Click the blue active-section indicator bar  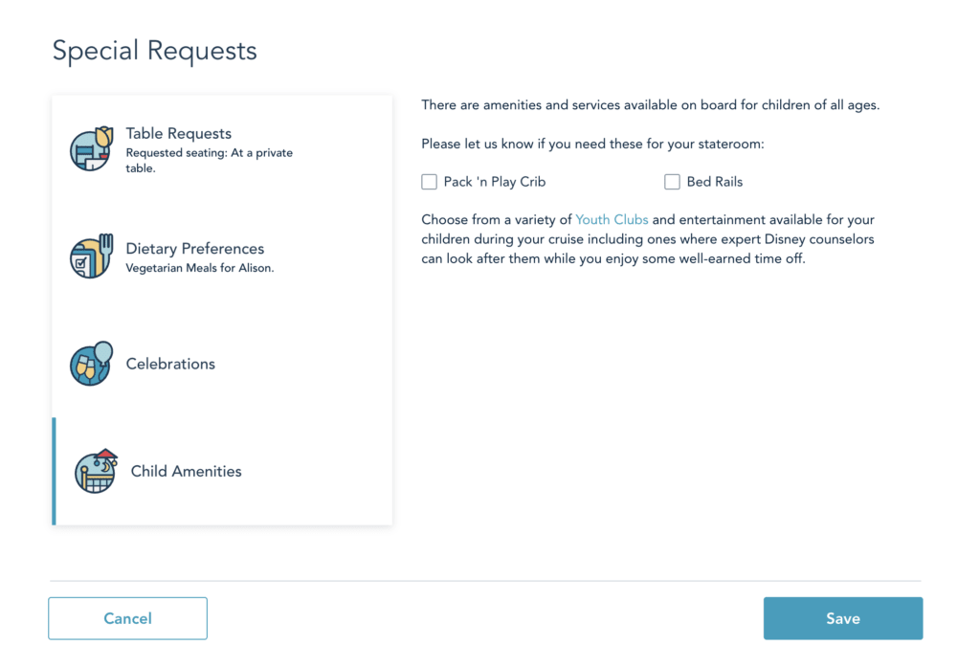click(54, 471)
